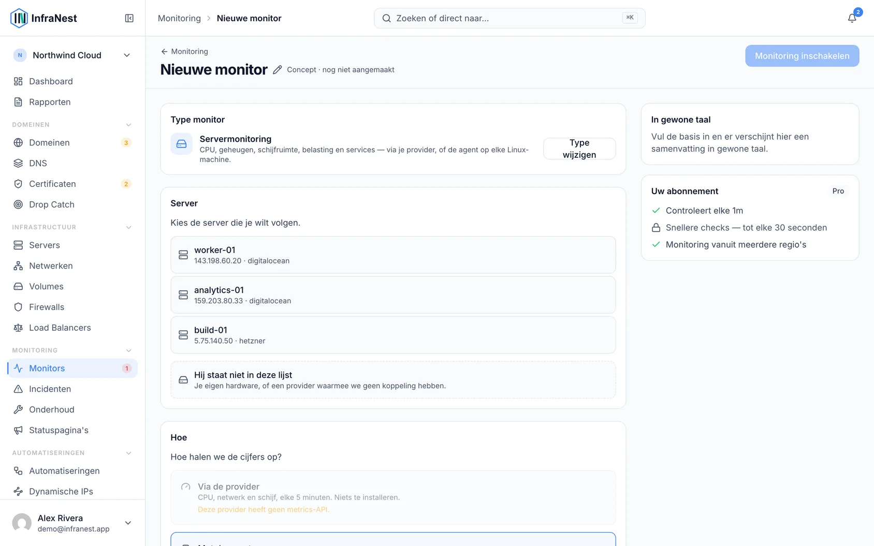
Task: Click the Statuspagina's megaphone icon
Action: click(x=18, y=430)
